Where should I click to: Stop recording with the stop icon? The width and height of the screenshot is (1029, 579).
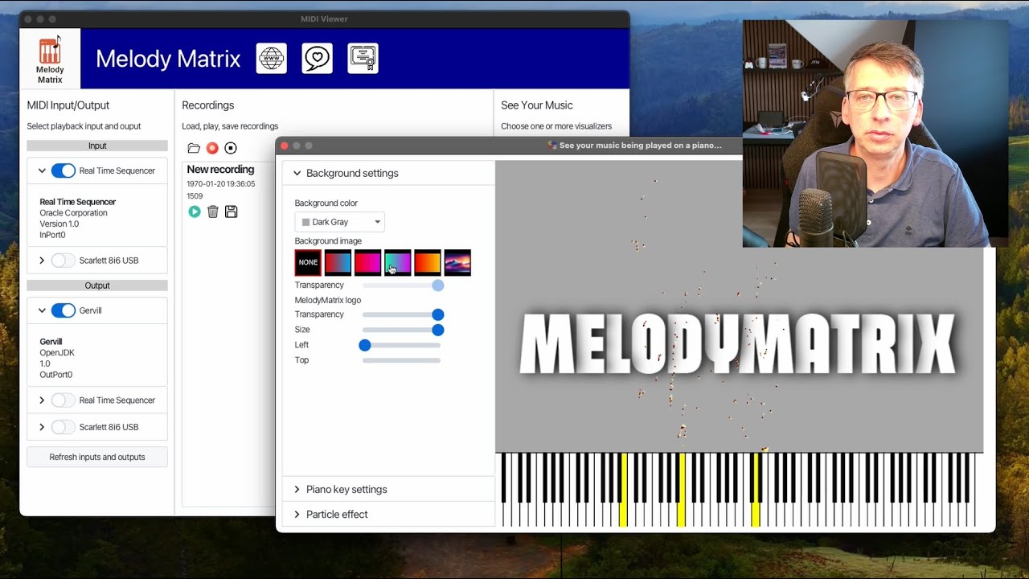coord(231,148)
